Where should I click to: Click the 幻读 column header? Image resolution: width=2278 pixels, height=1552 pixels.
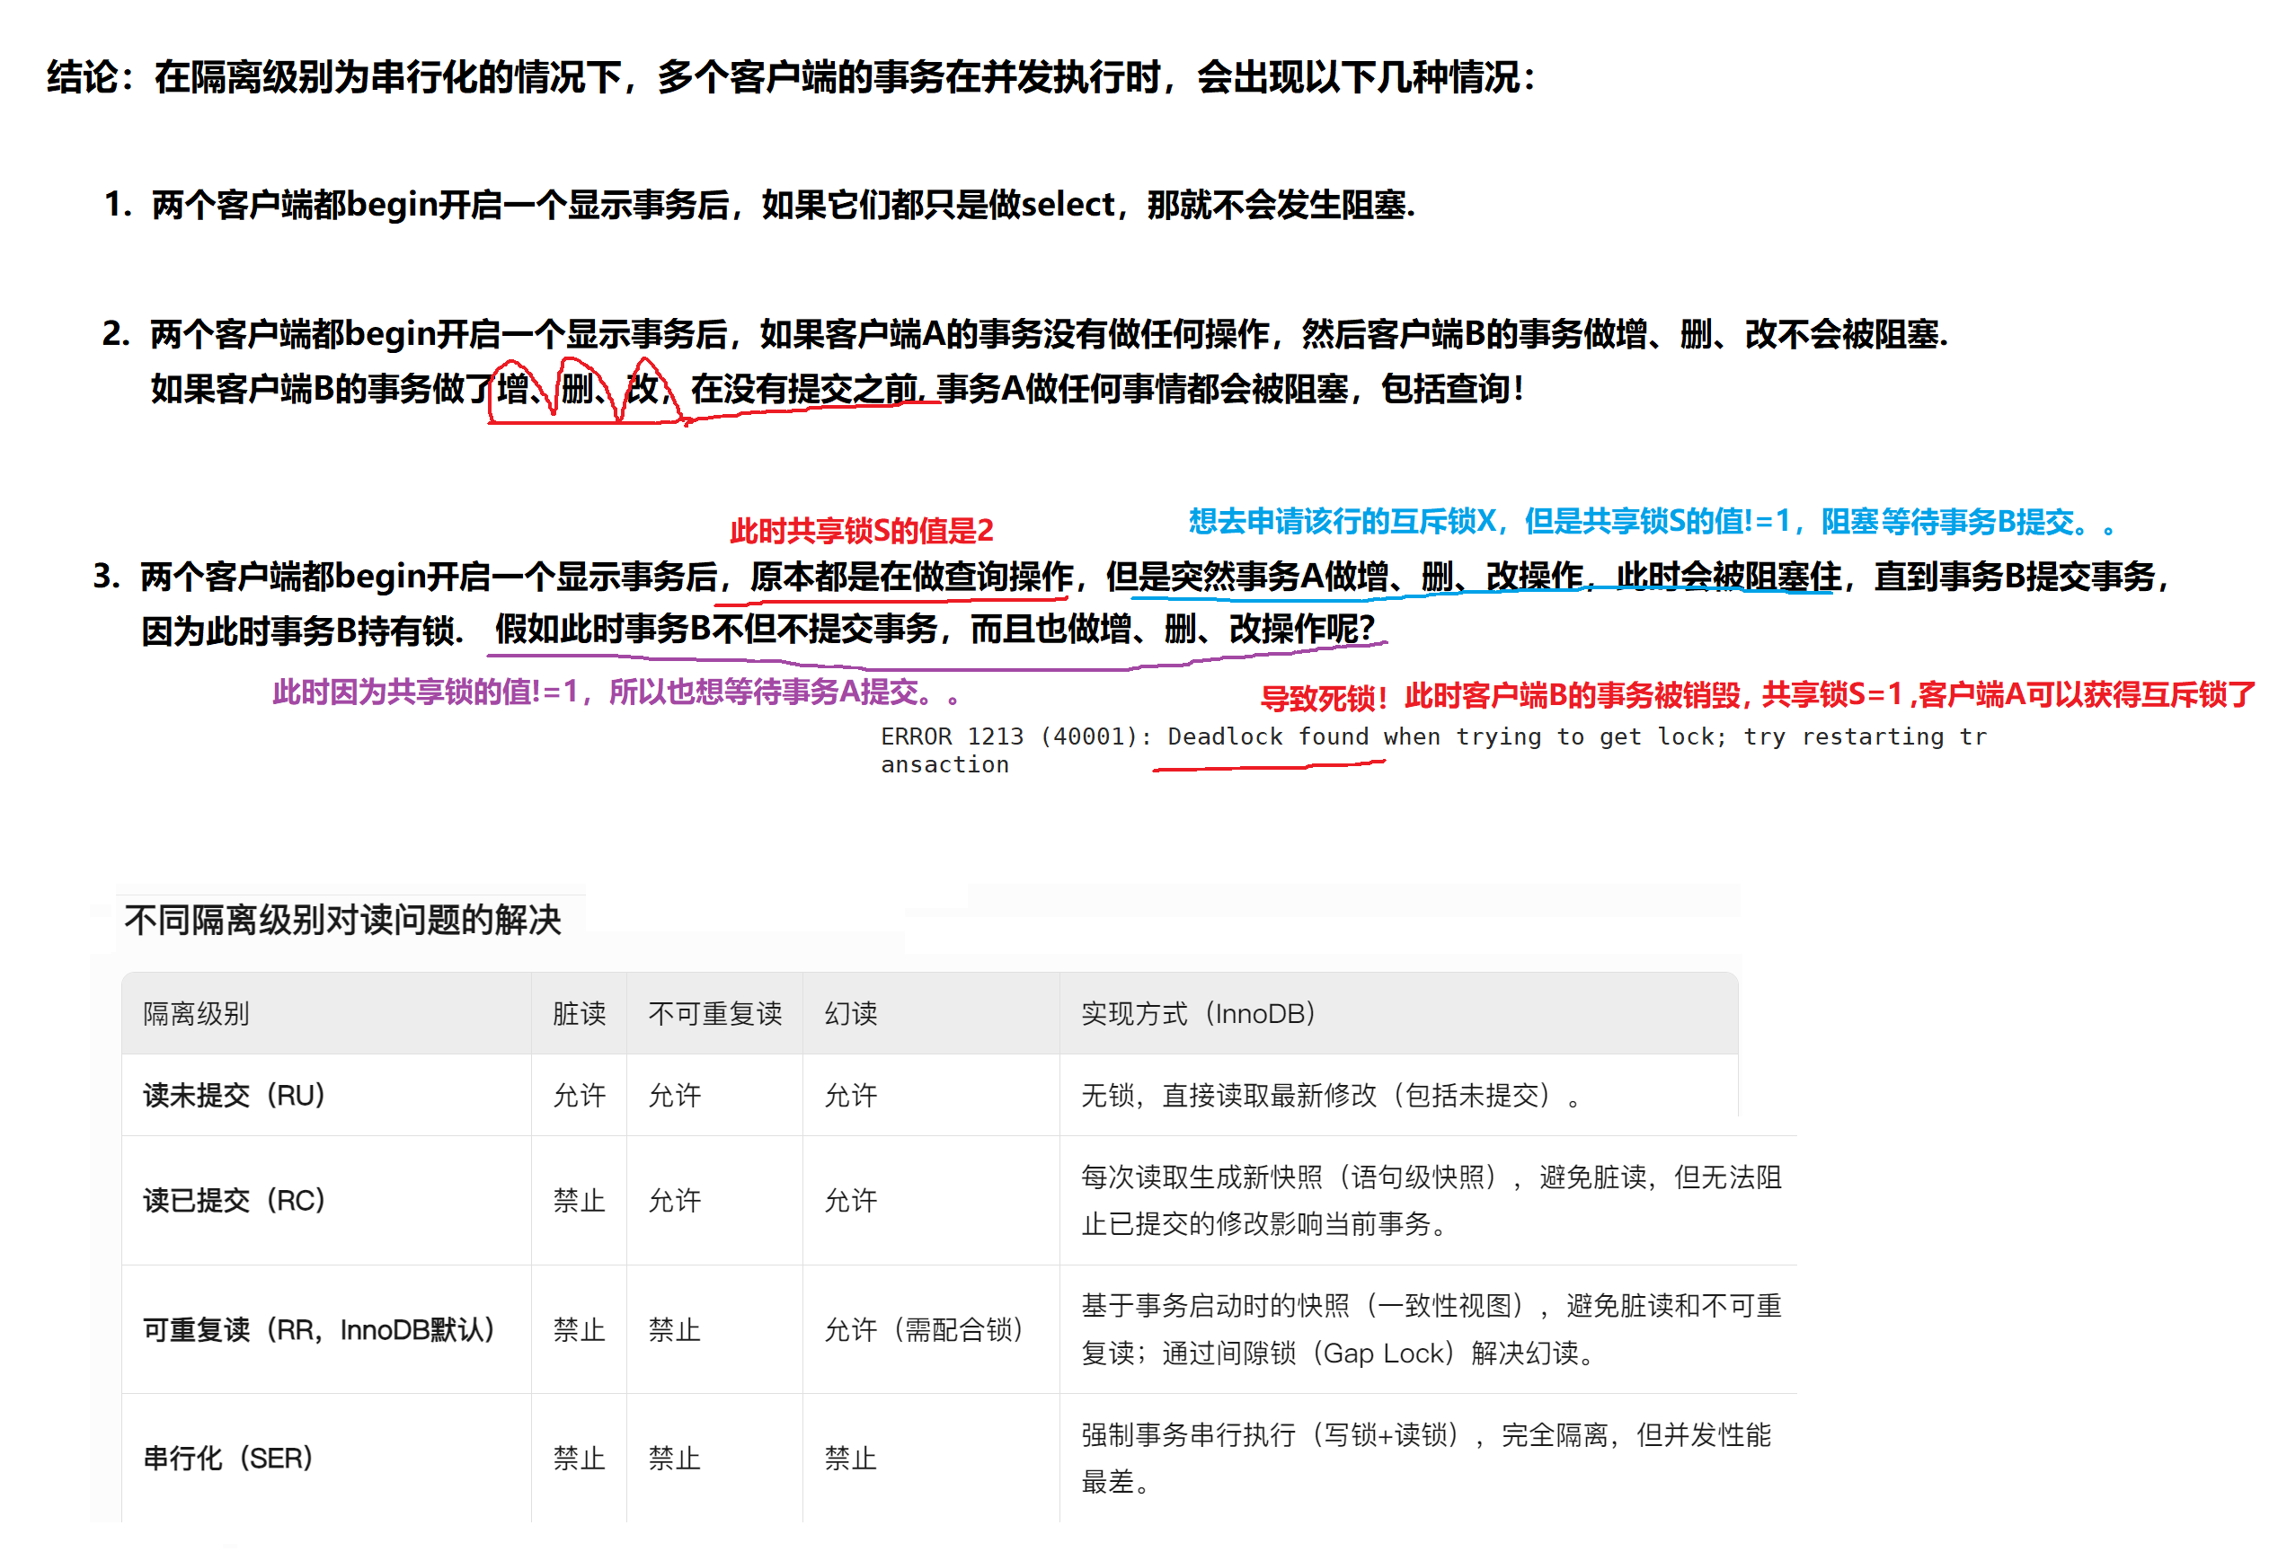(851, 1015)
